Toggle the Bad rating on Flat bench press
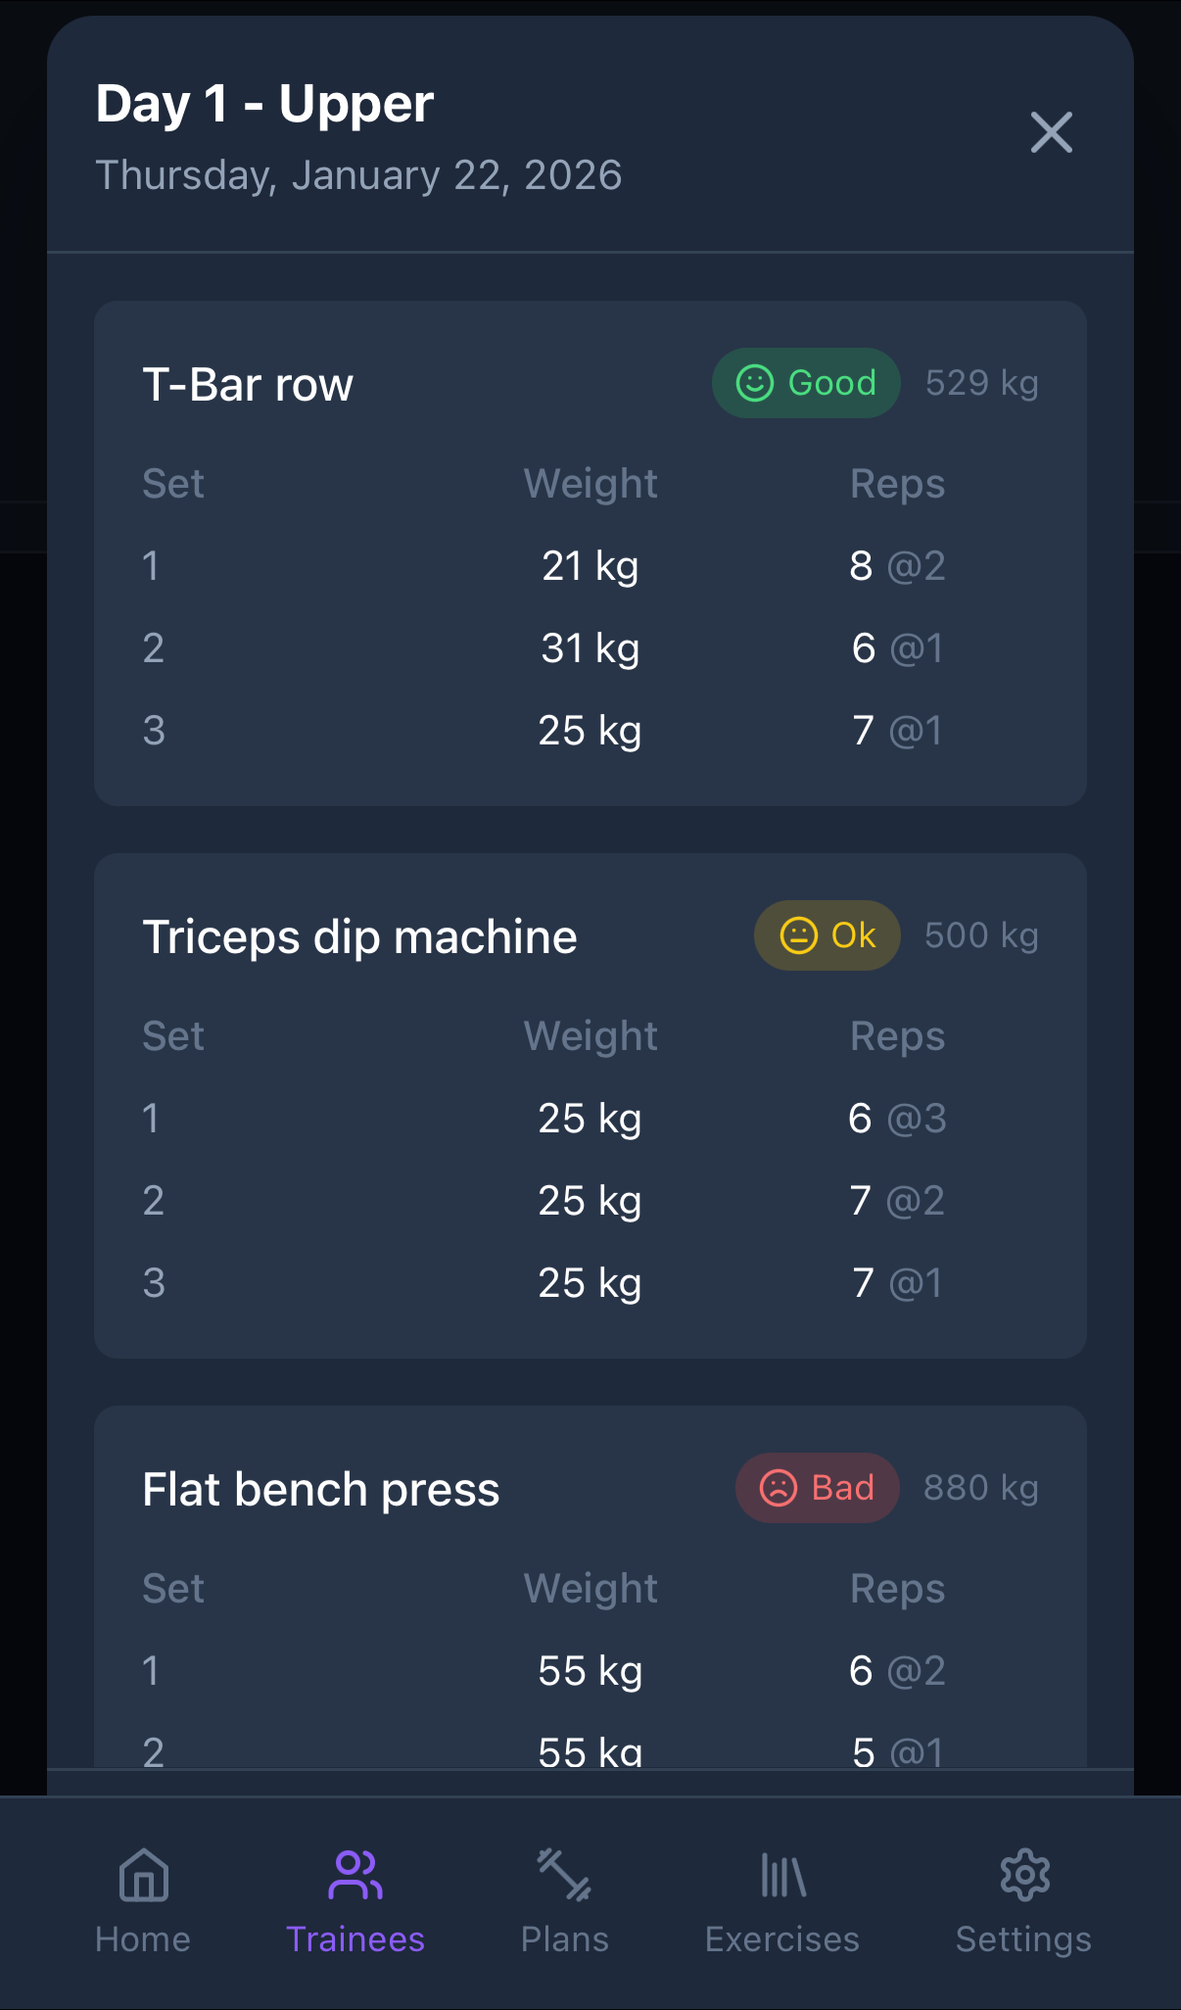Screen dimensions: 1181x2010 pyautogui.click(x=817, y=1487)
